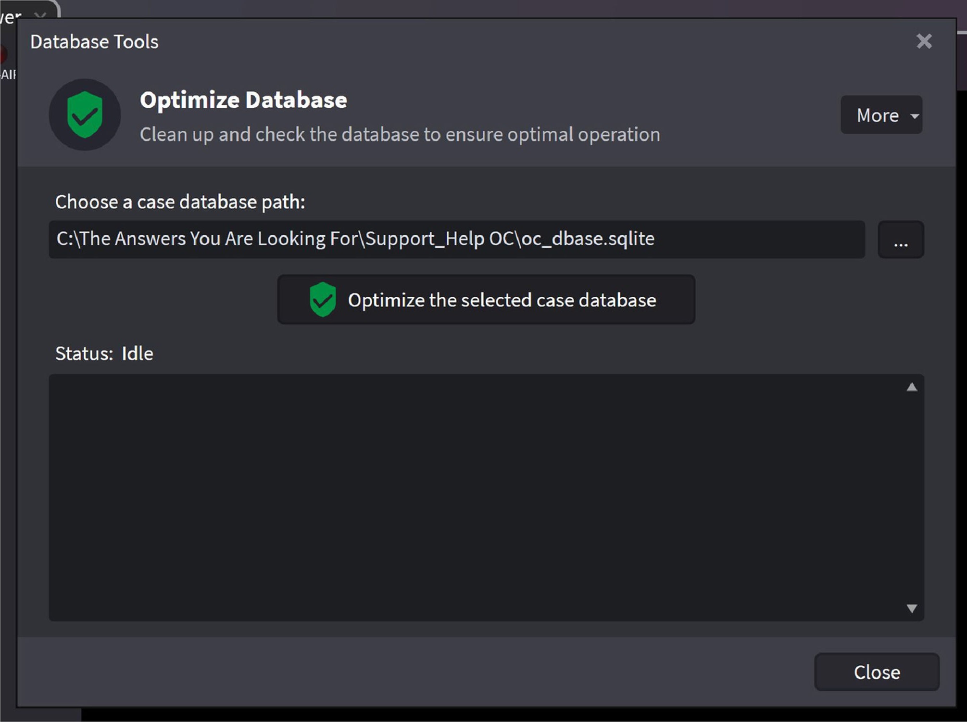Open the More dropdown menu
Viewport: 967px width, 722px height.
(x=877, y=115)
